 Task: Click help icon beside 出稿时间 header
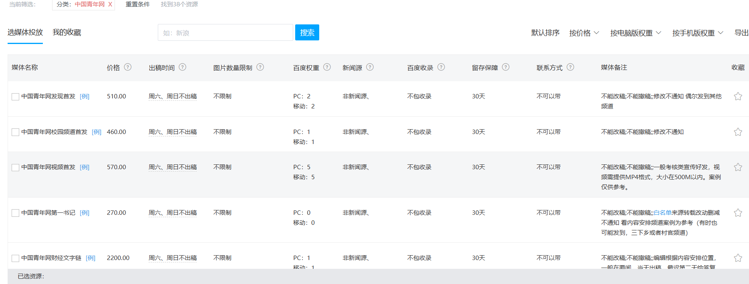(x=183, y=67)
